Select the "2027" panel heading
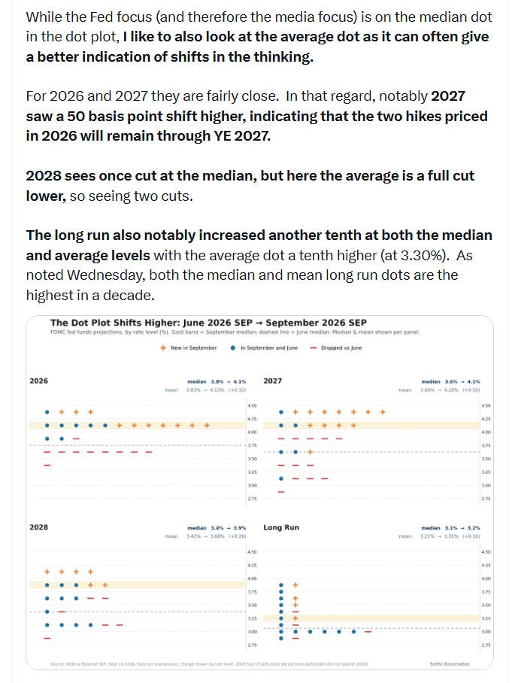512x683 pixels. click(x=273, y=381)
